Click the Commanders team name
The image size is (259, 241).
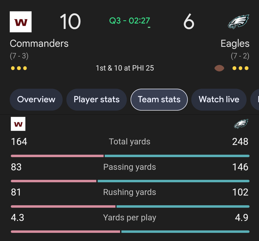[39, 43]
